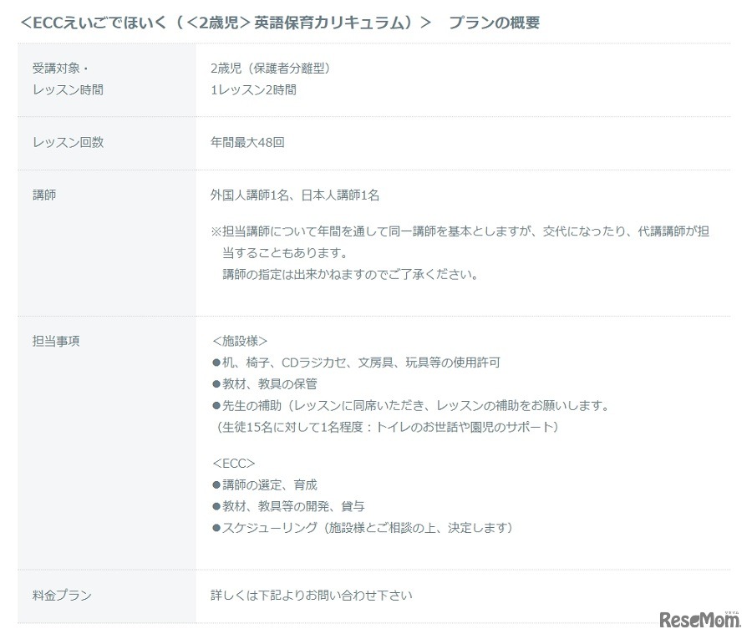Viewport: 752px width, 639px height.
Task: Select the value "年間最大48回"
Action: coord(247,142)
